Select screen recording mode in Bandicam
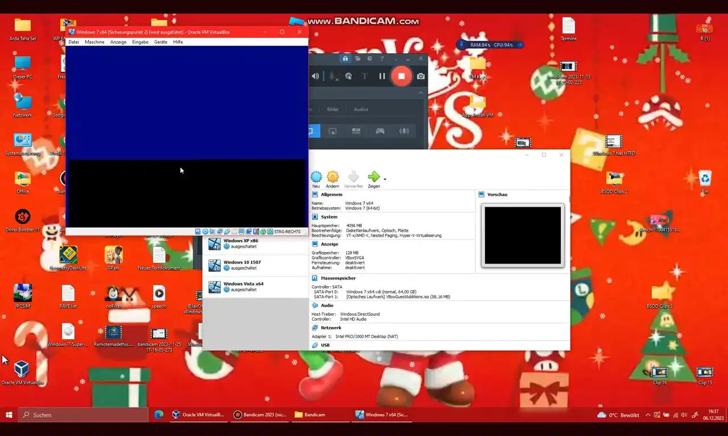 tap(315, 131)
